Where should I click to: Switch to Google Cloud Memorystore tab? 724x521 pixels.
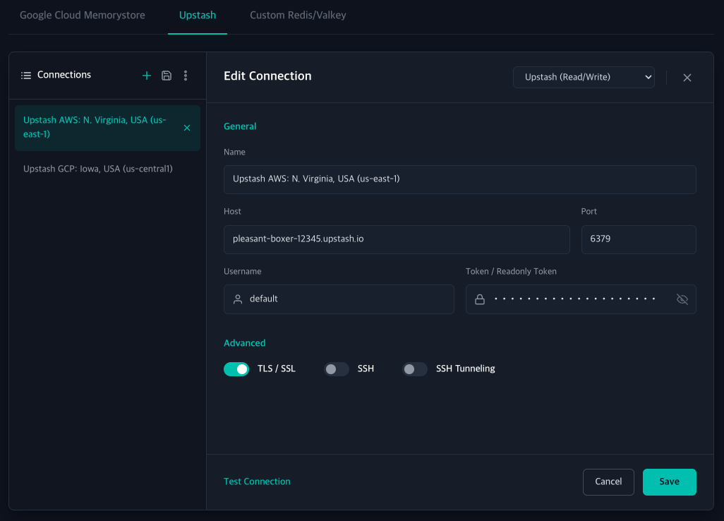82,16
